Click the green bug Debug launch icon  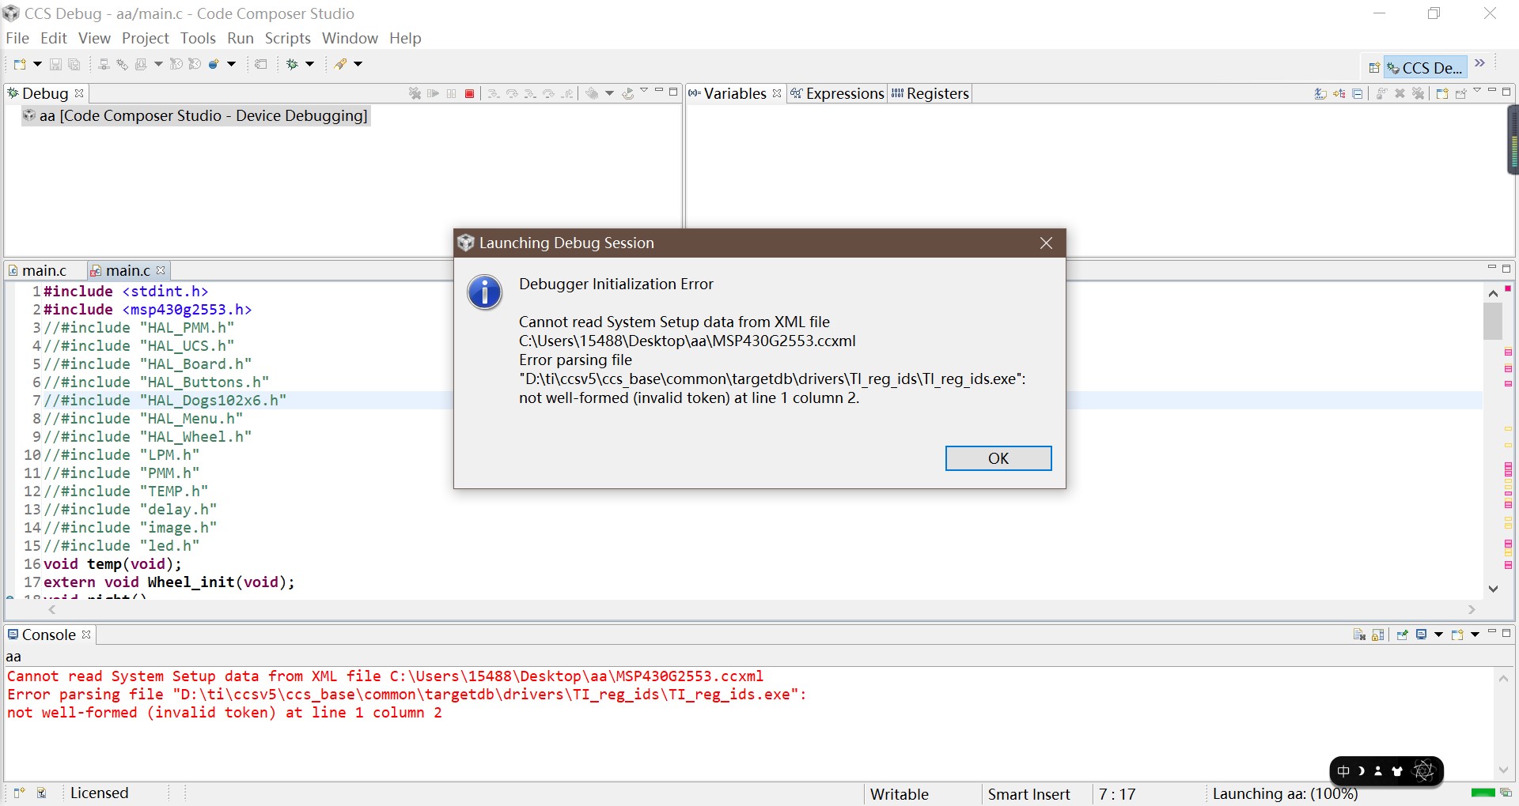pyautogui.click(x=293, y=64)
